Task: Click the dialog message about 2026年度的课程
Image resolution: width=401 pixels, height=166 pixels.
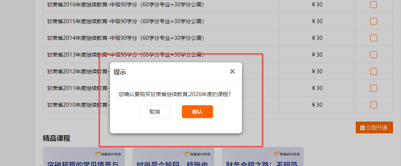Action: (x=175, y=95)
